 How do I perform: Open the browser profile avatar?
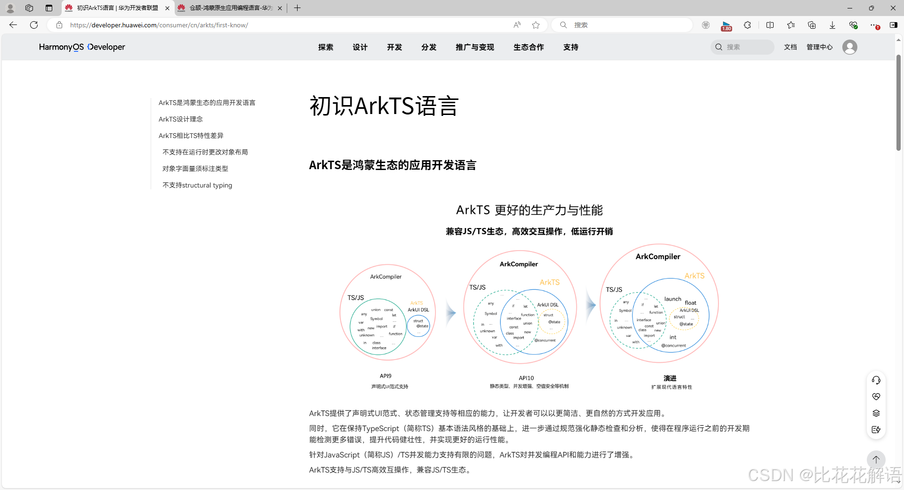(x=10, y=8)
